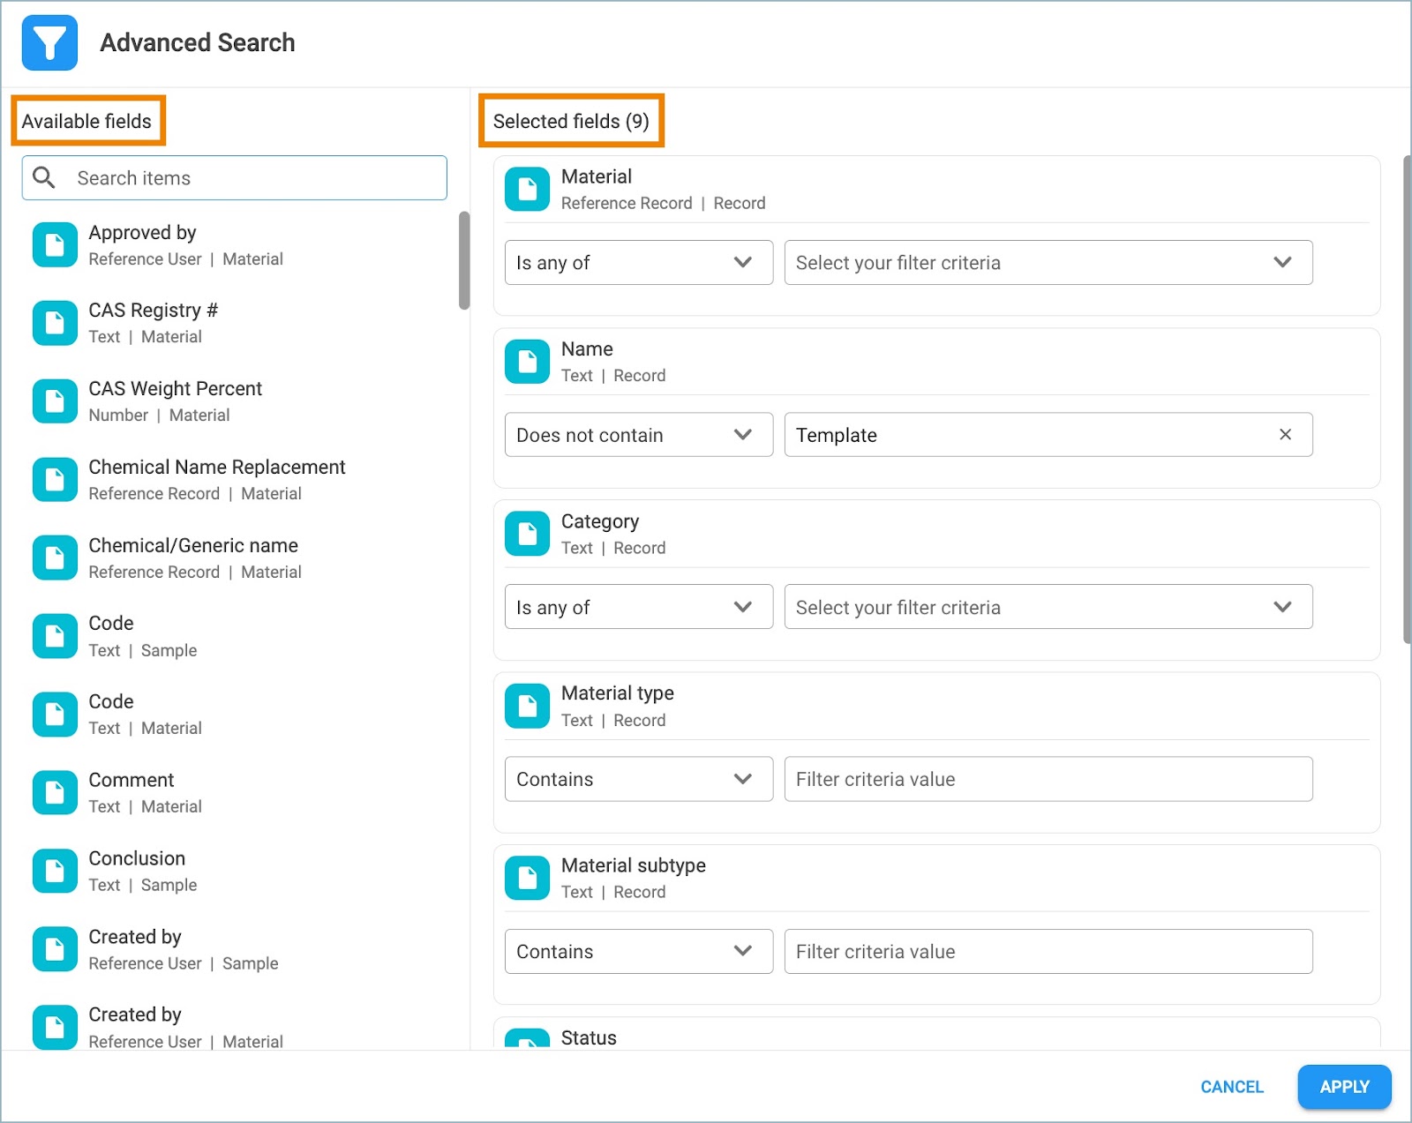The image size is (1412, 1123).
Task: Click the CAS Registry # field icon
Action: point(55,323)
